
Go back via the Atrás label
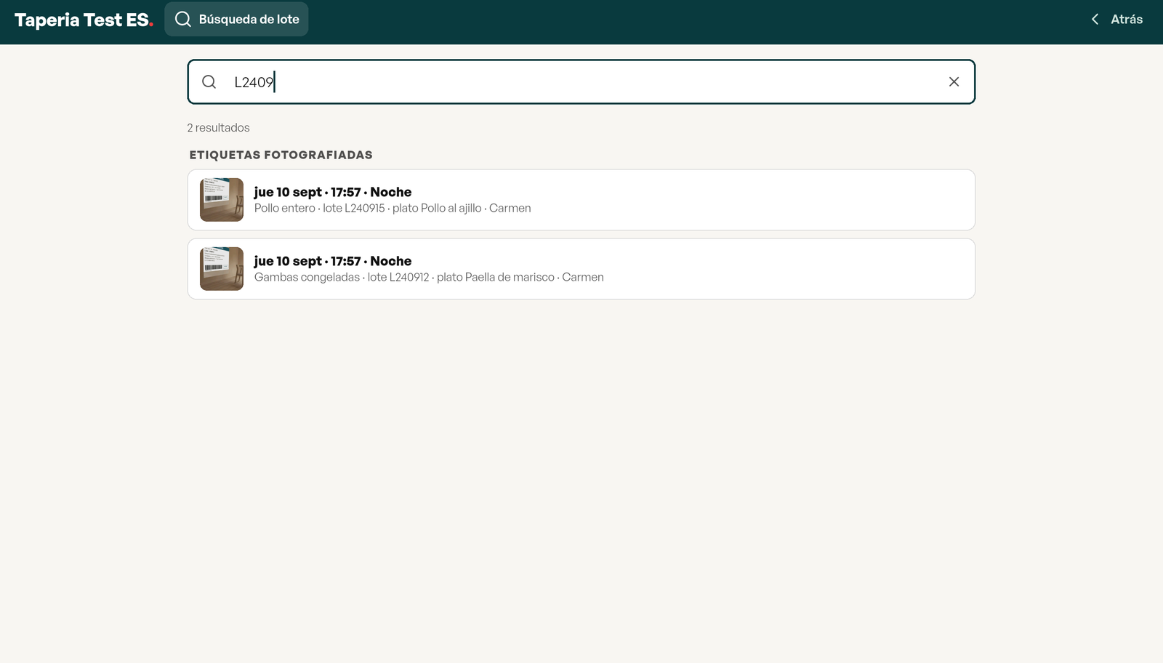(x=1127, y=20)
